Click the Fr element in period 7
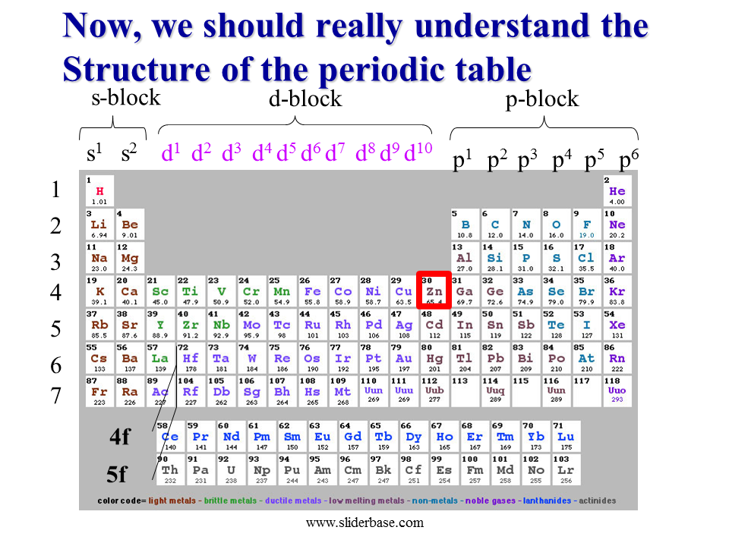Screen dimensions: 729x546 click(x=99, y=391)
